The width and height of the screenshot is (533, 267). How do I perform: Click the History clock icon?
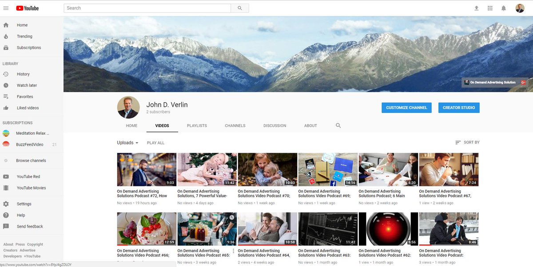(6, 74)
